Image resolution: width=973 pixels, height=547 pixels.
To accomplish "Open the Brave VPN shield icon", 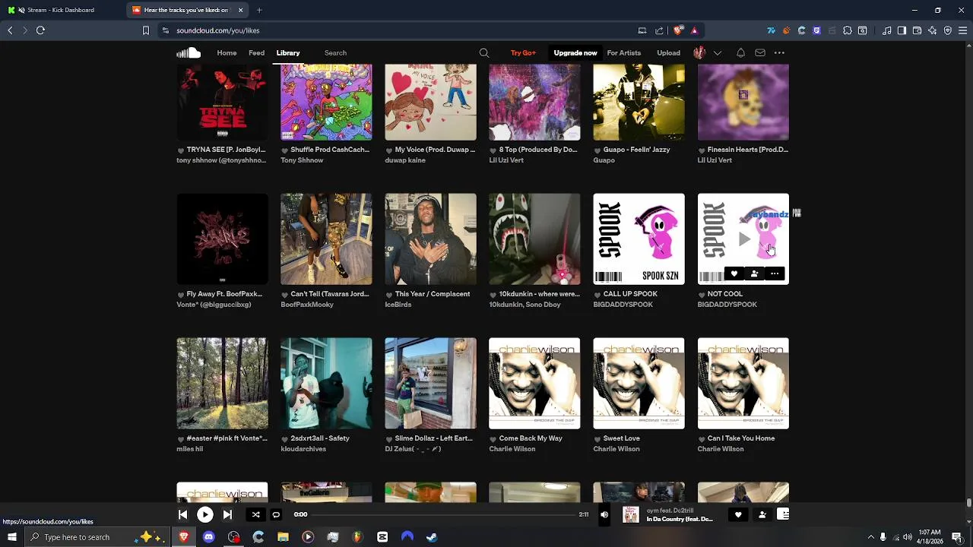I will 947,30.
